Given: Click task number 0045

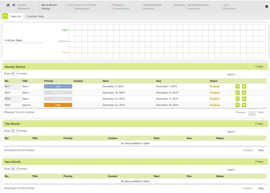Looking at the screenshot, I should tap(8, 105).
